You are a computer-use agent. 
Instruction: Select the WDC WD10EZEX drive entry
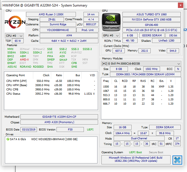click(x=54, y=139)
